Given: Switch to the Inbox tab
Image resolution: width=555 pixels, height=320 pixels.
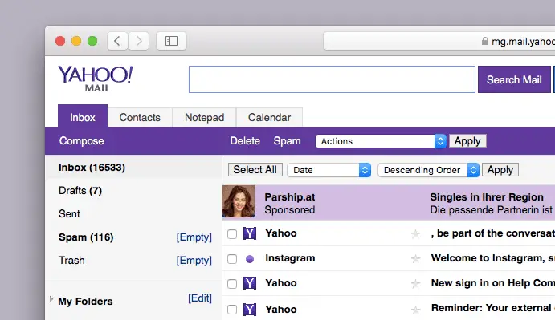Looking at the screenshot, I should [x=83, y=117].
